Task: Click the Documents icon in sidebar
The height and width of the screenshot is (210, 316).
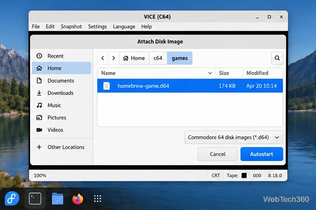Action: 39,80
